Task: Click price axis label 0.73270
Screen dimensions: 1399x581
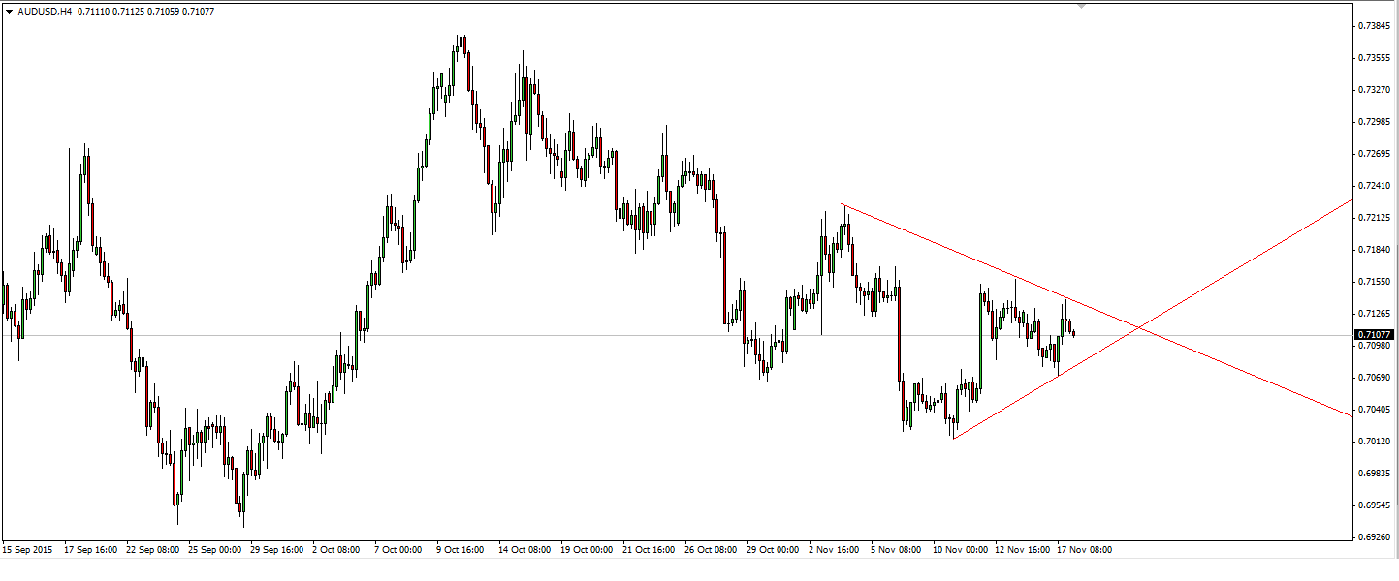Action: [x=1375, y=89]
